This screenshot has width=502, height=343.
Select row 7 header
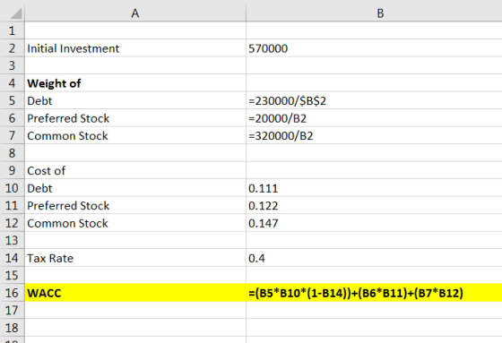click(13, 135)
